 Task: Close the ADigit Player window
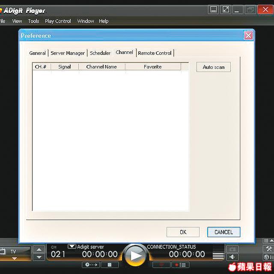265,9
